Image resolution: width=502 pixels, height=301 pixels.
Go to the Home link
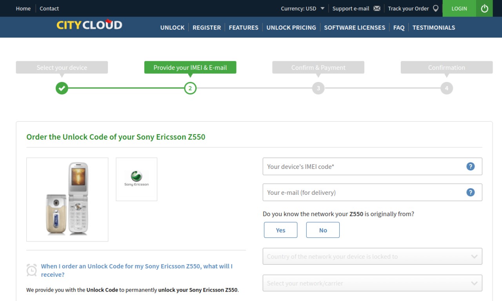point(23,9)
